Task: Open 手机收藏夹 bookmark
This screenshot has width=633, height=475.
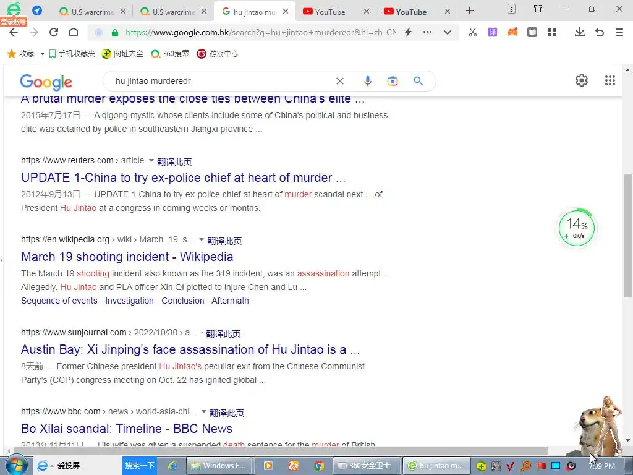Action: [72, 54]
